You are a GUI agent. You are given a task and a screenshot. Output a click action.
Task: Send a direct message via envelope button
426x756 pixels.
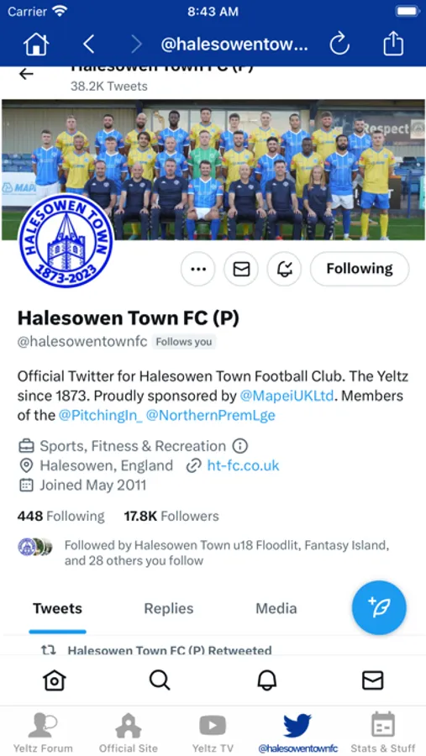coord(241,269)
